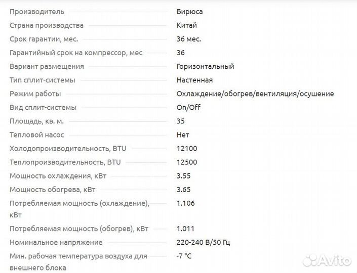Click the 12500 BTU heating capacity value

187,162
